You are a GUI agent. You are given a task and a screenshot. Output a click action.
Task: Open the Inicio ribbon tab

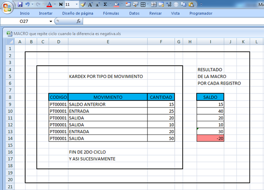(x=25, y=13)
